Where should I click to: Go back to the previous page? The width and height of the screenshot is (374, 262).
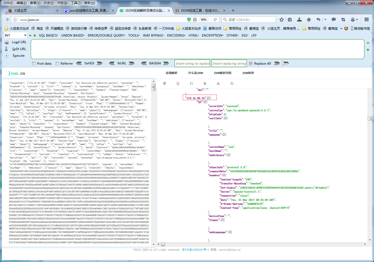(8, 20)
